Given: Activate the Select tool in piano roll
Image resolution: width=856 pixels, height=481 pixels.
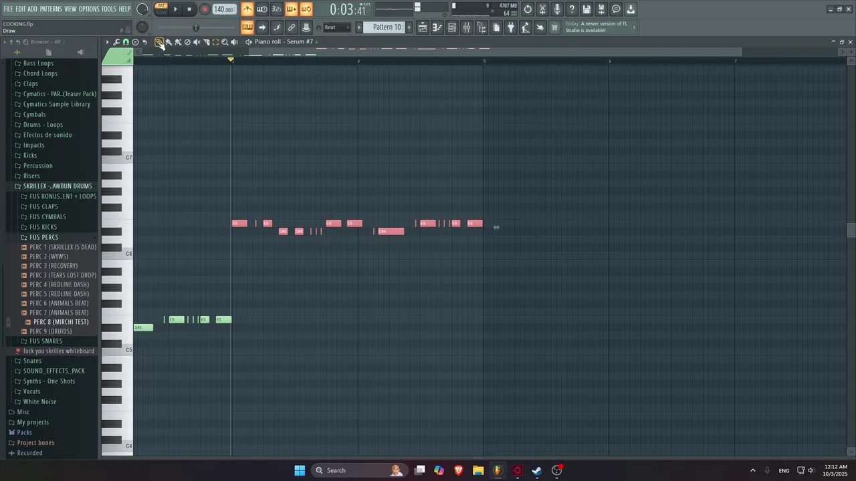Looking at the screenshot, I should 215,41.
